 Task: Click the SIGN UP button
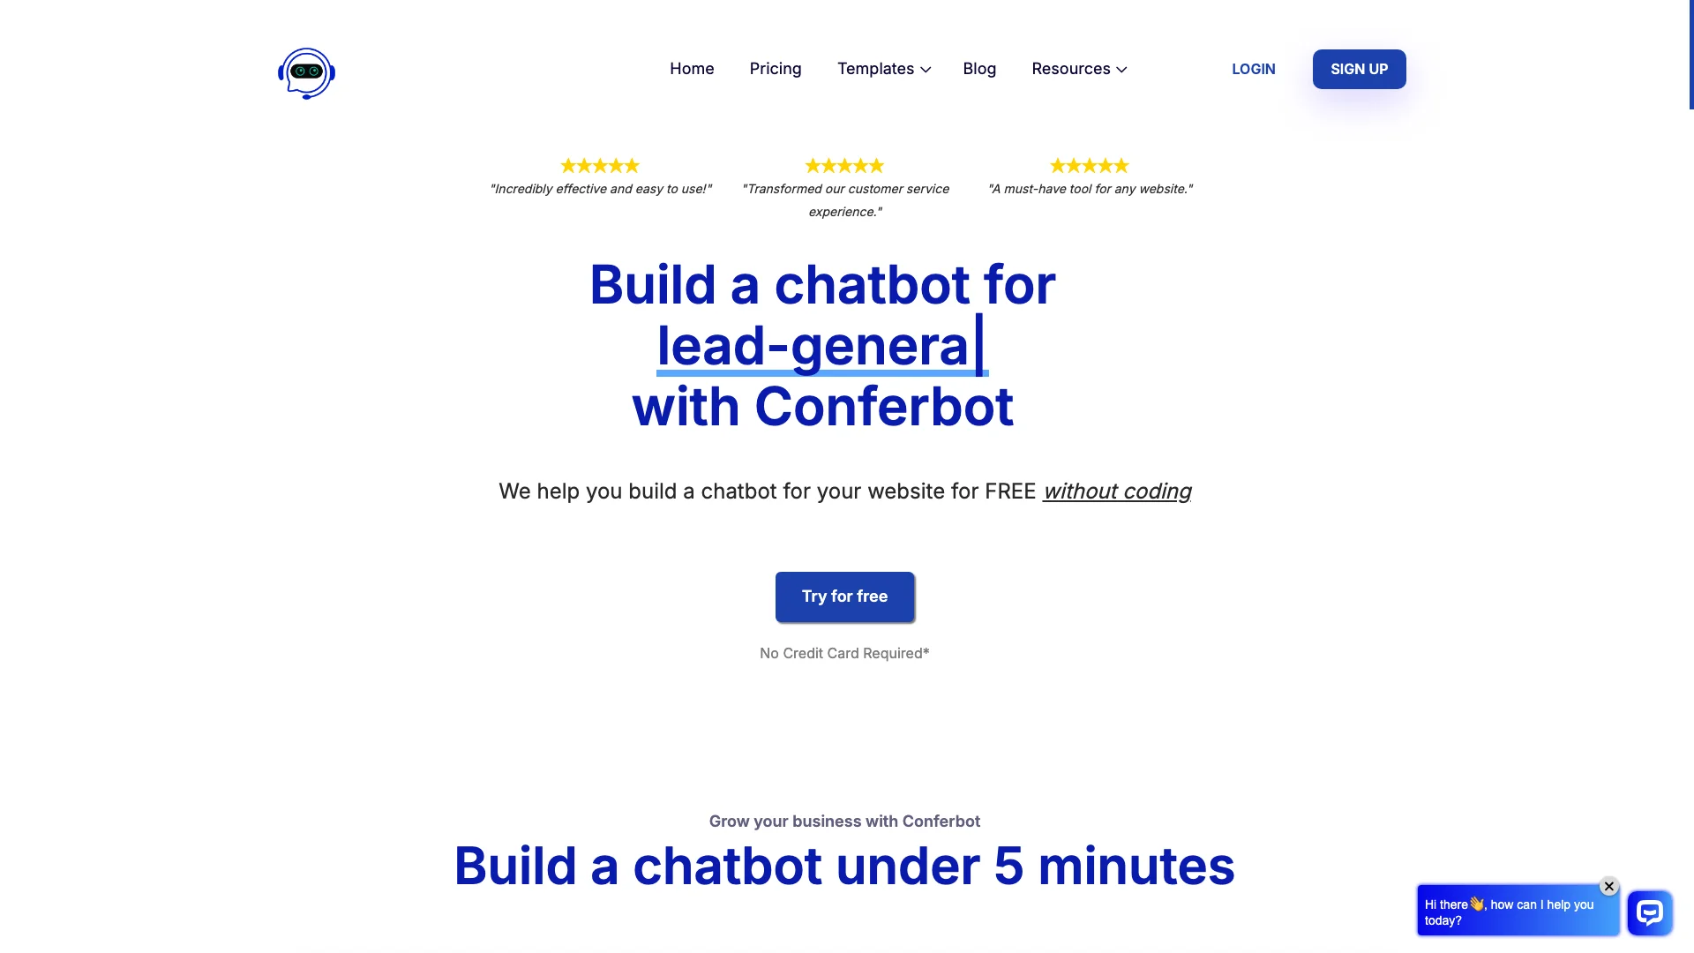point(1359,69)
